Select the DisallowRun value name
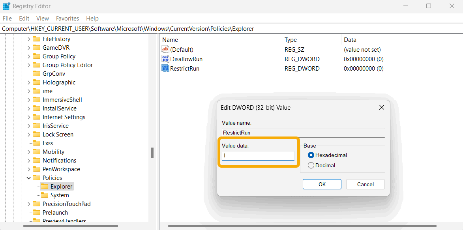 (186, 59)
